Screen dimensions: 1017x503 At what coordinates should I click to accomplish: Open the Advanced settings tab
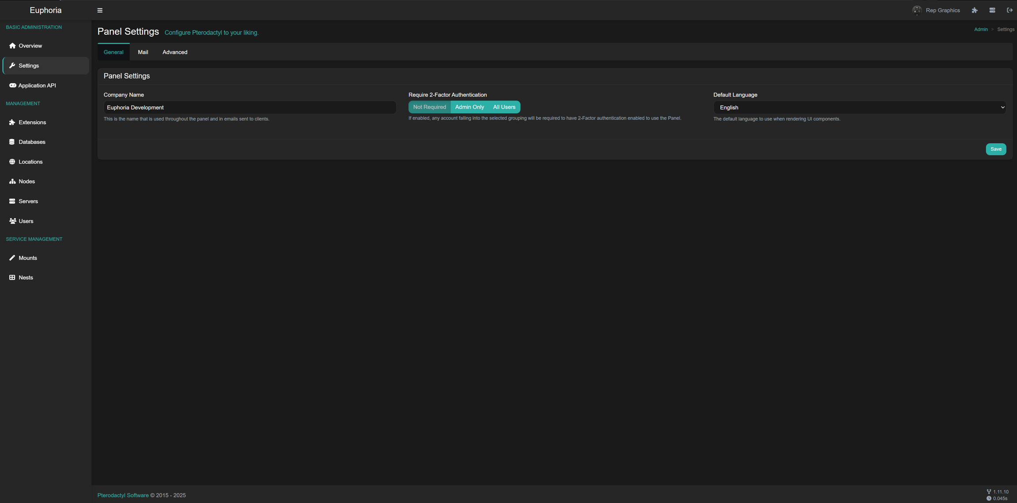click(x=175, y=52)
